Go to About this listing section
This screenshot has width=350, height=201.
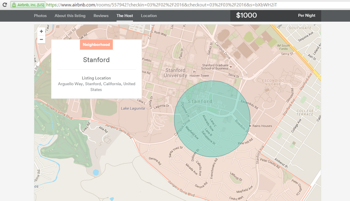(70, 16)
